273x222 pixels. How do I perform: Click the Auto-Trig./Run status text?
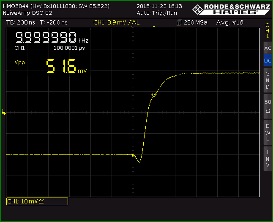tap(157, 13)
